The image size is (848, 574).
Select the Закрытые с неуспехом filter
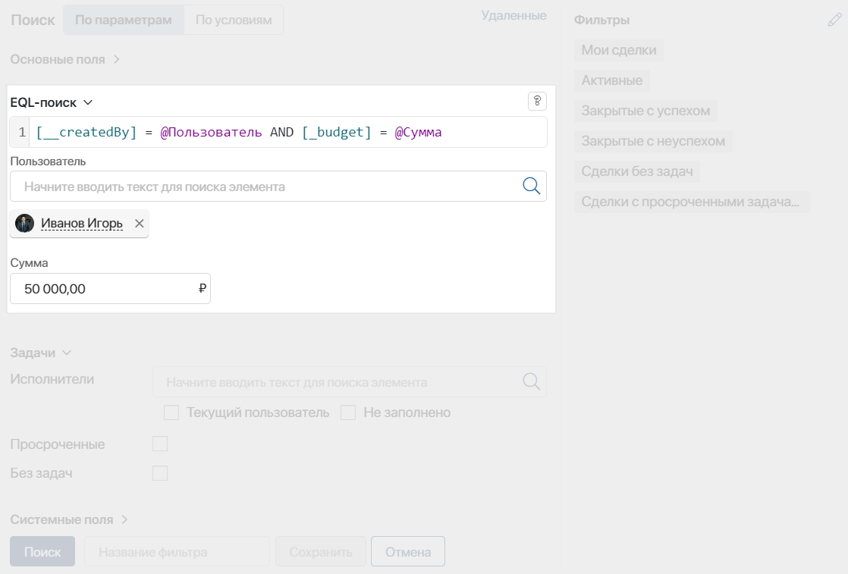tap(653, 141)
